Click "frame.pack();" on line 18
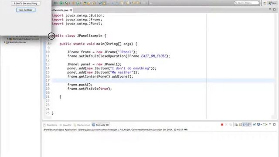 [x=80, y=85]
